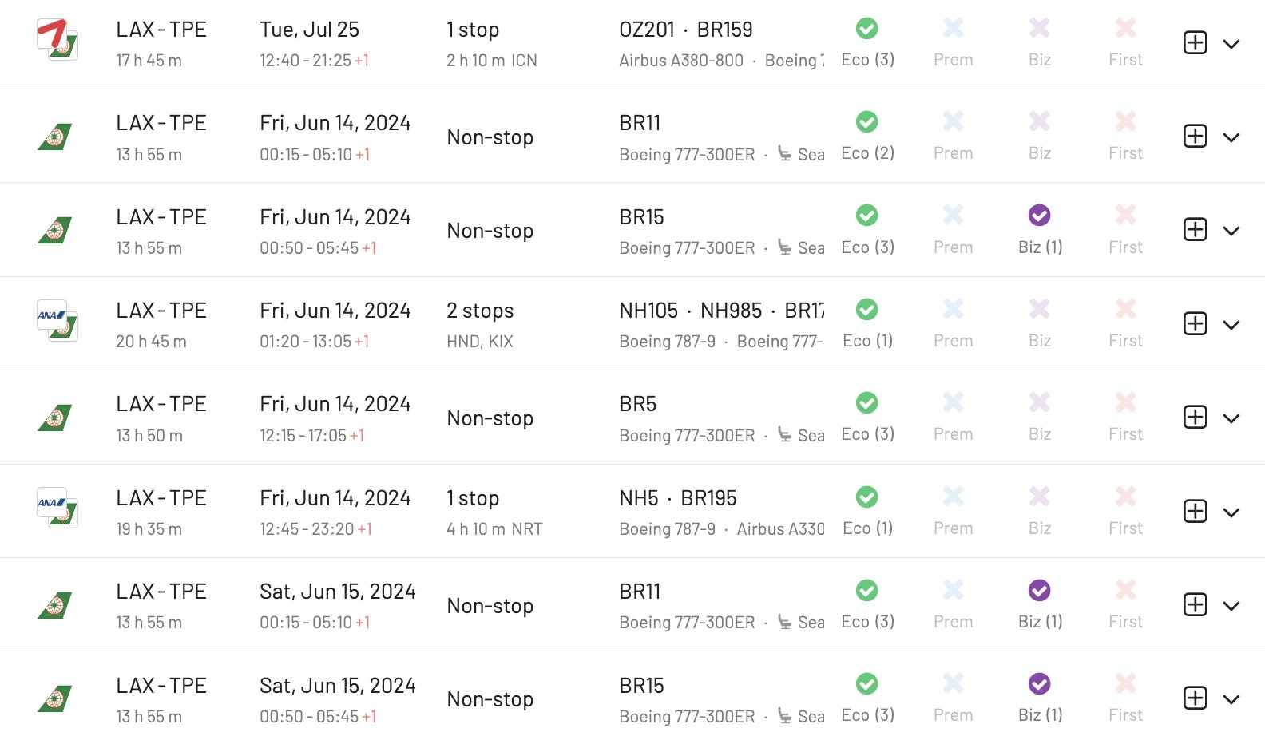This screenshot has height=744, width=1265.
Task: Click the BR5 flight number text
Action: [637, 404]
